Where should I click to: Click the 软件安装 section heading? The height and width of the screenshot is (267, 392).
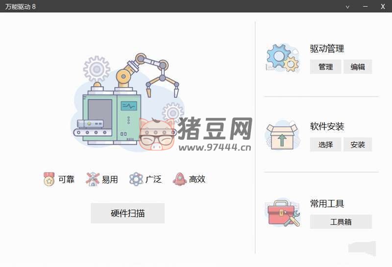[x=327, y=126]
